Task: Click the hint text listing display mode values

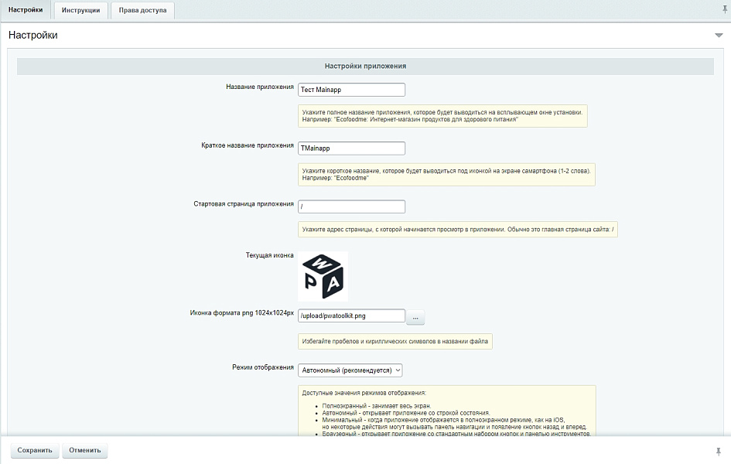Action: (447, 410)
